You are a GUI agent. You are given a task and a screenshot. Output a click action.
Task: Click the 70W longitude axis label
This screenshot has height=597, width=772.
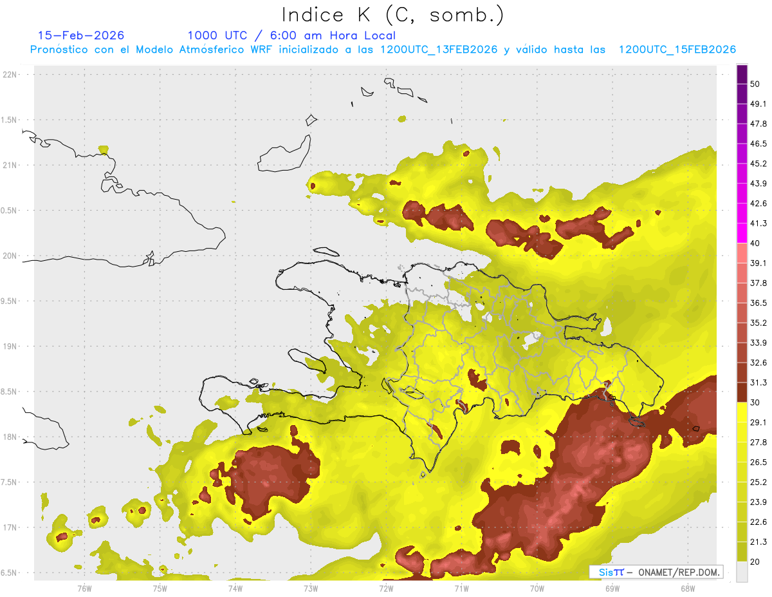tap(537, 588)
